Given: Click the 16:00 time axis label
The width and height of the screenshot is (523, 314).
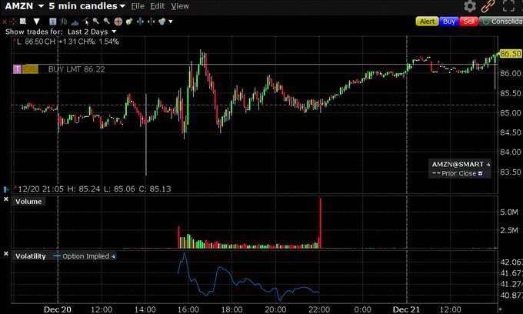Looking at the screenshot, I should click(x=188, y=309).
